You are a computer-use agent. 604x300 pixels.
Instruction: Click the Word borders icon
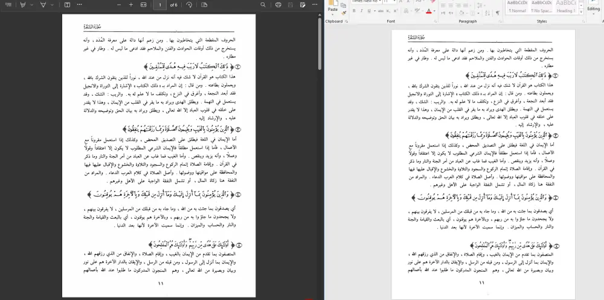(473, 13)
